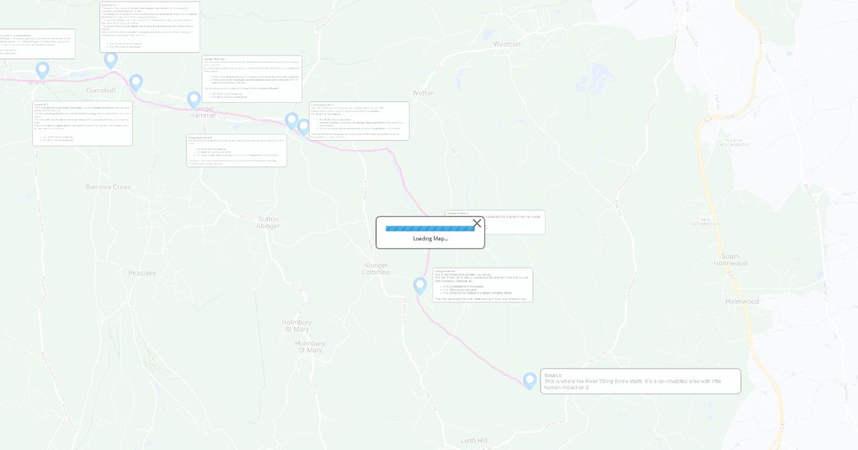The height and width of the screenshot is (450, 858).
Task: Click the map pin at Abinger Hammer
Action: point(194,100)
